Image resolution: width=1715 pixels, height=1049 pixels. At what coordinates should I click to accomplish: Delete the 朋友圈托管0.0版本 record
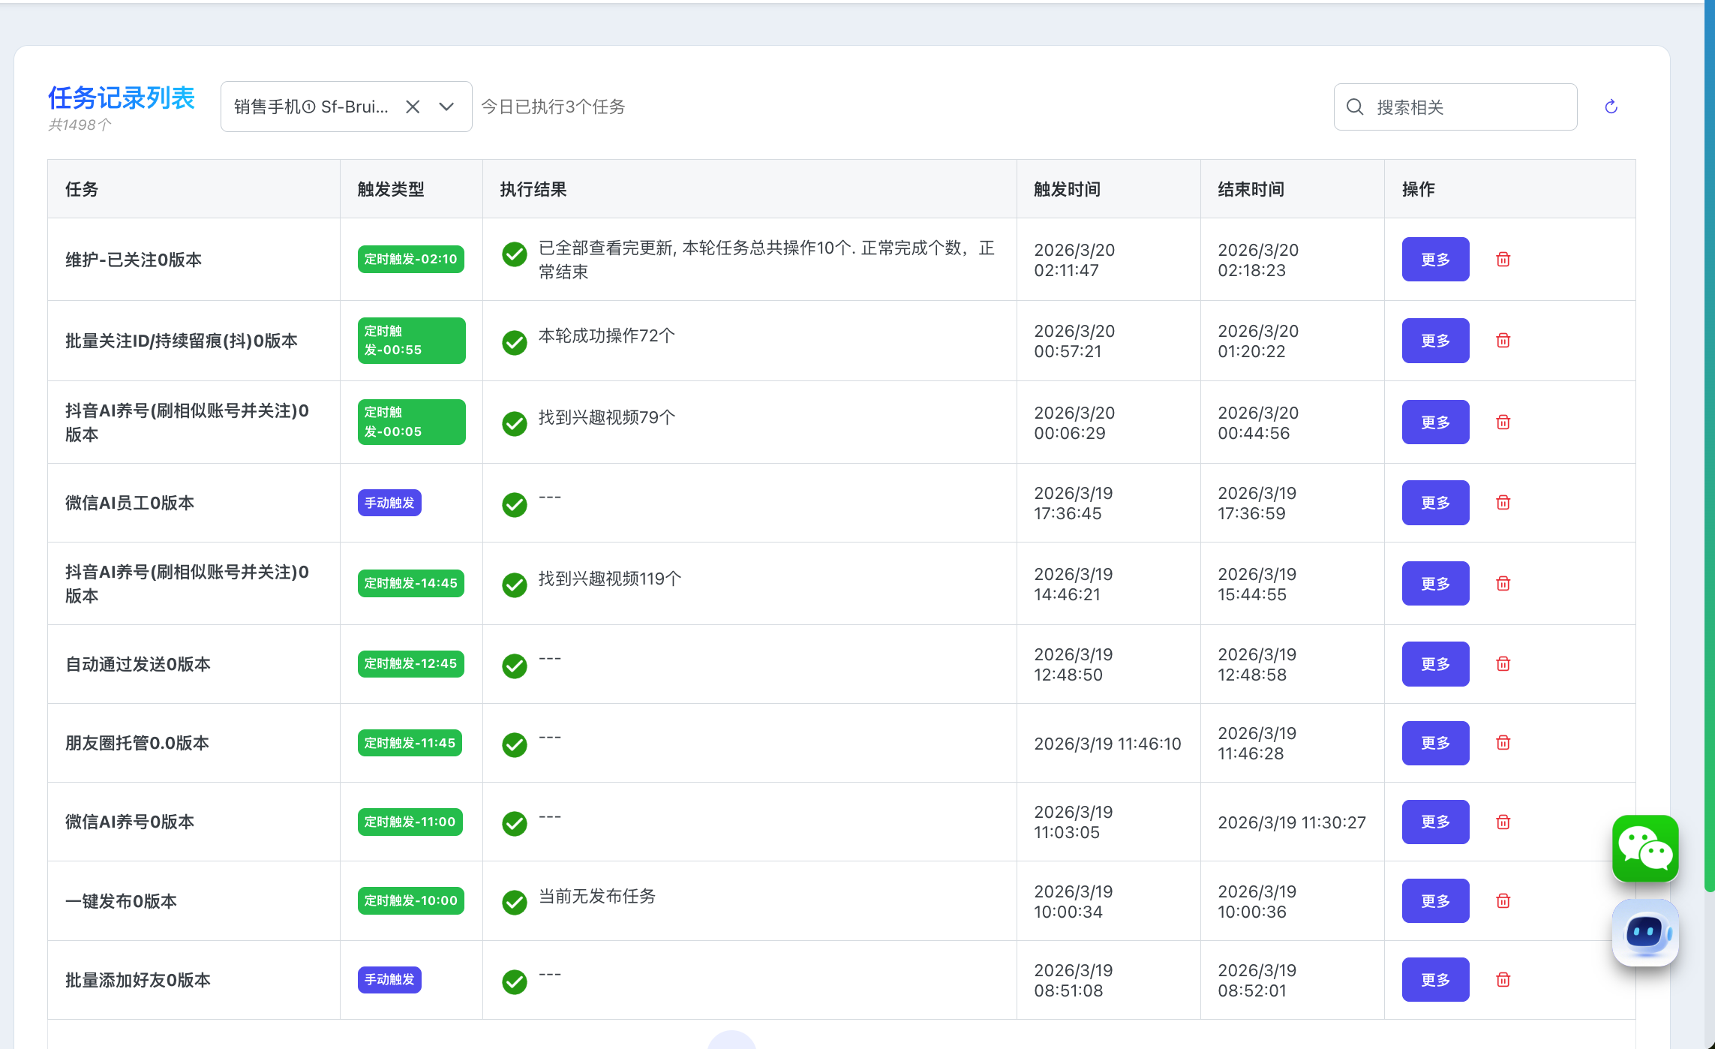pos(1503,743)
